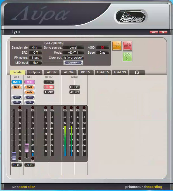Screen dimensions: 173x191
Task: Click the ULOK indicator under ADAT
Action: coord(75,87)
